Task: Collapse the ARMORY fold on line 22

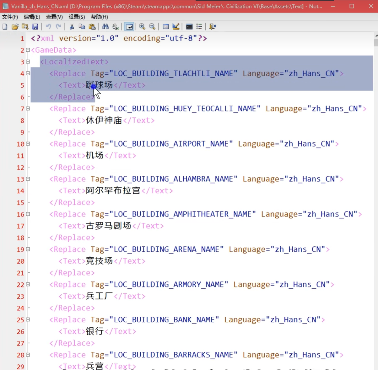Action: (x=28, y=284)
